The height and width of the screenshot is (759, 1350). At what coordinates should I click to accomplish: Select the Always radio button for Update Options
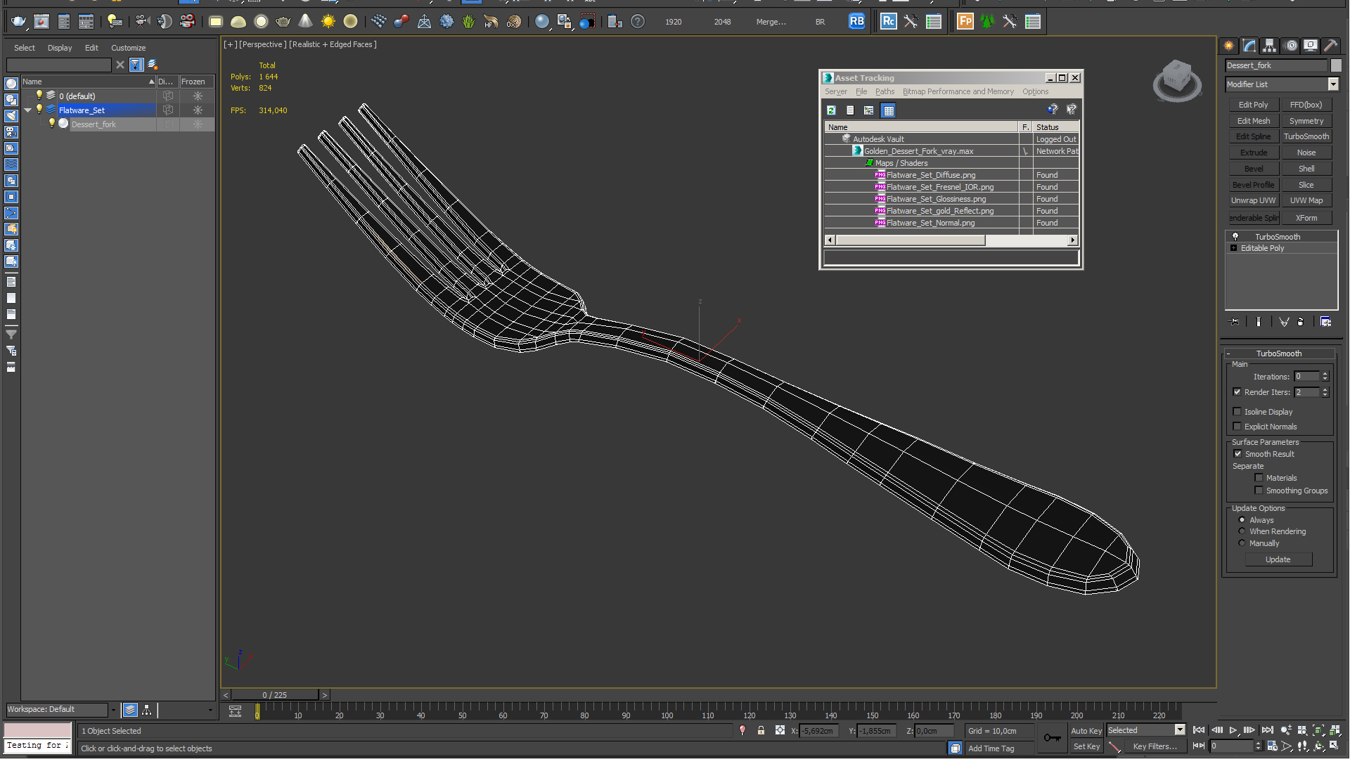click(x=1242, y=520)
